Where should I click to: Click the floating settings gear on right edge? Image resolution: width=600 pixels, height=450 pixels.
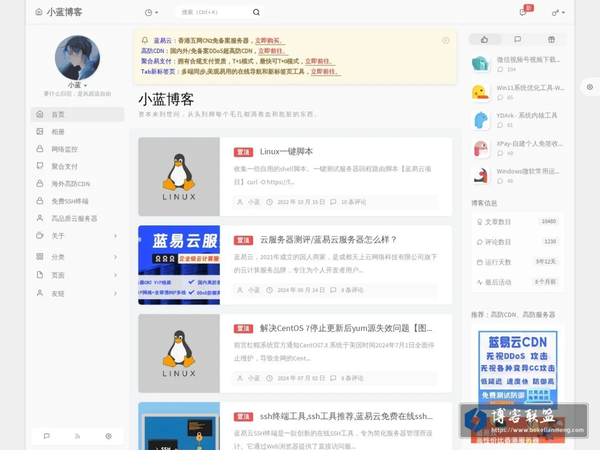tap(590, 87)
